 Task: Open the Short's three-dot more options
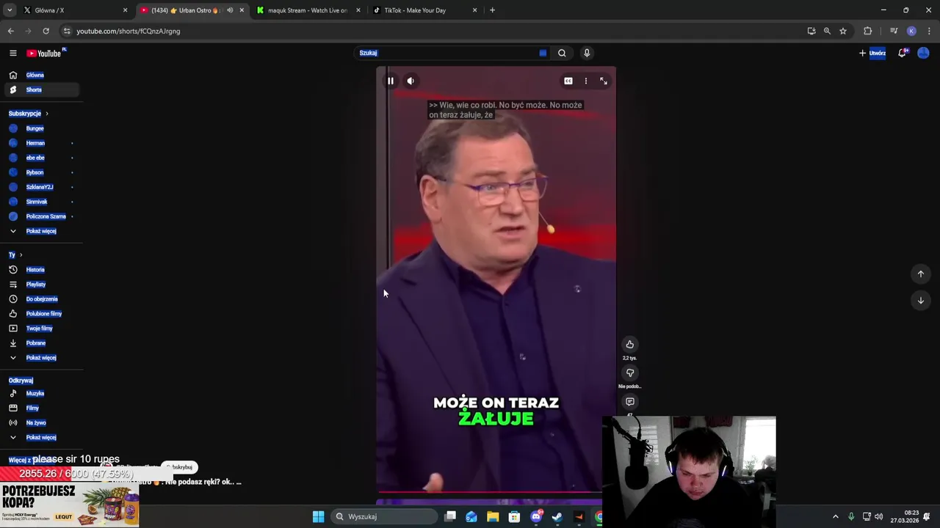click(585, 81)
